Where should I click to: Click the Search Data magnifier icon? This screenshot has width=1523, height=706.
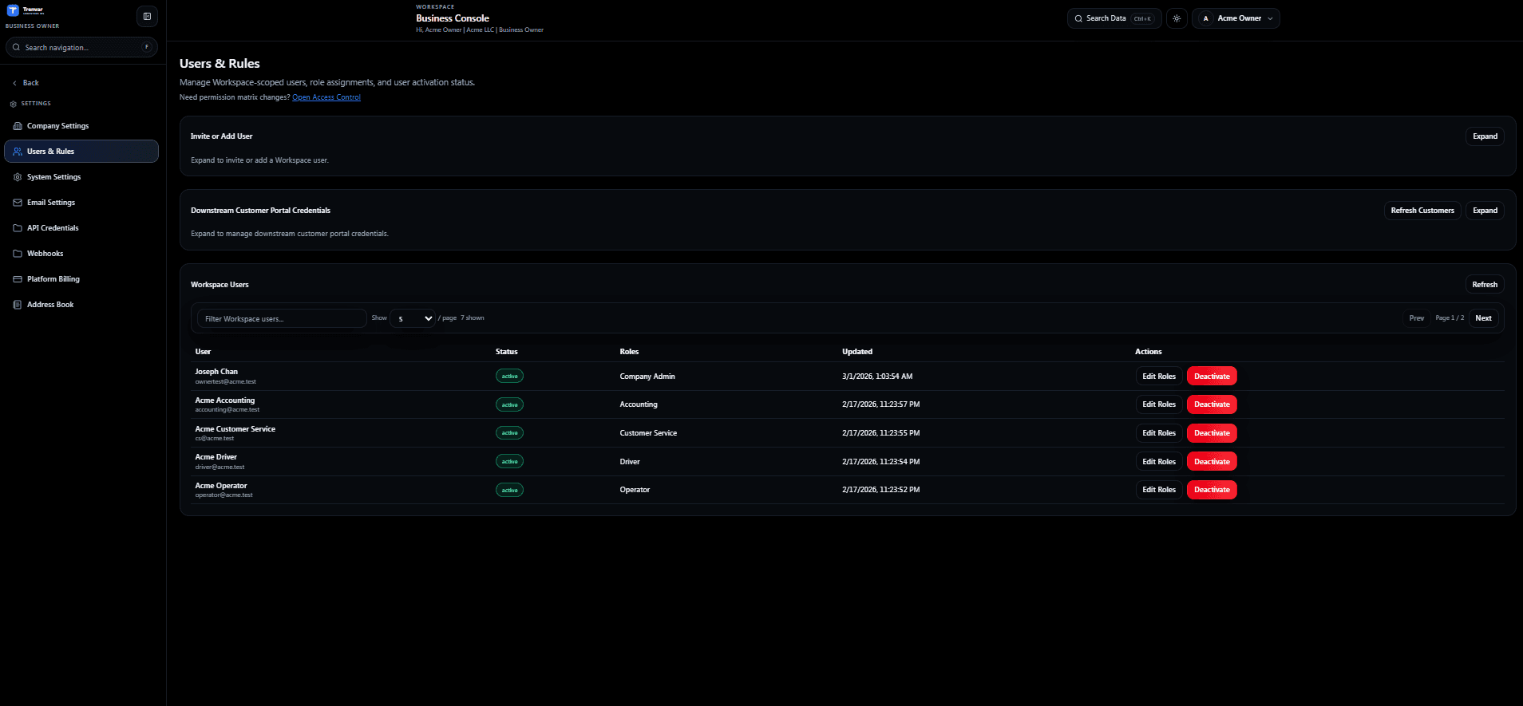pos(1079,18)
